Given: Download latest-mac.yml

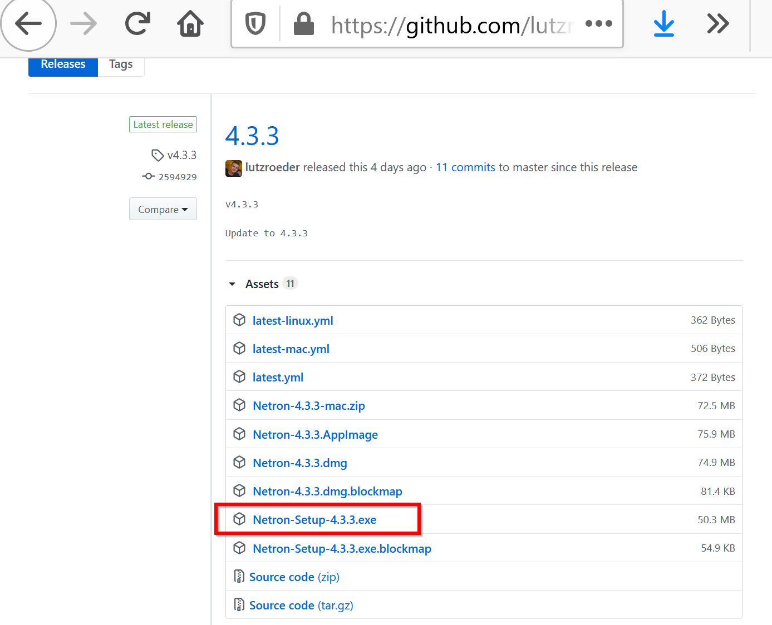Looking at the screenshot, I should [x=291, y=349].
